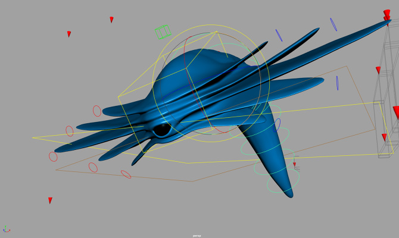
Task: Select the blue oval beside the long tentacle
Action: pos(337,83)
